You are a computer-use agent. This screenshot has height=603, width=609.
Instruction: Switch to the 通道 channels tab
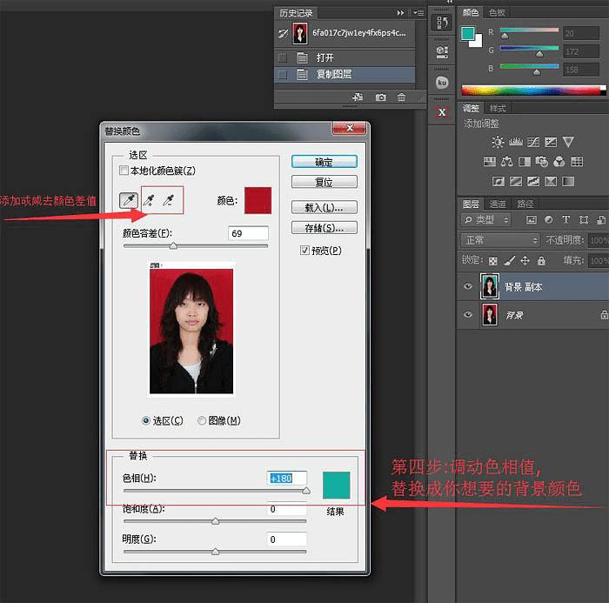coord(498,204)
